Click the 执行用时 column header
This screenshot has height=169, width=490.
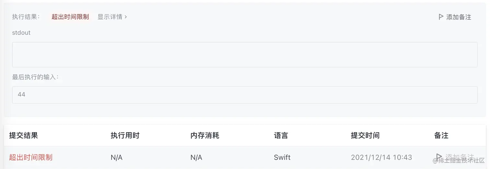[125, 135]
